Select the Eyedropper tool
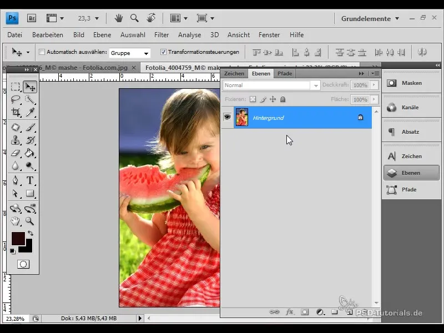Image resolution: width=444 pixels, height=333 pixels. (x=30, y=112)
